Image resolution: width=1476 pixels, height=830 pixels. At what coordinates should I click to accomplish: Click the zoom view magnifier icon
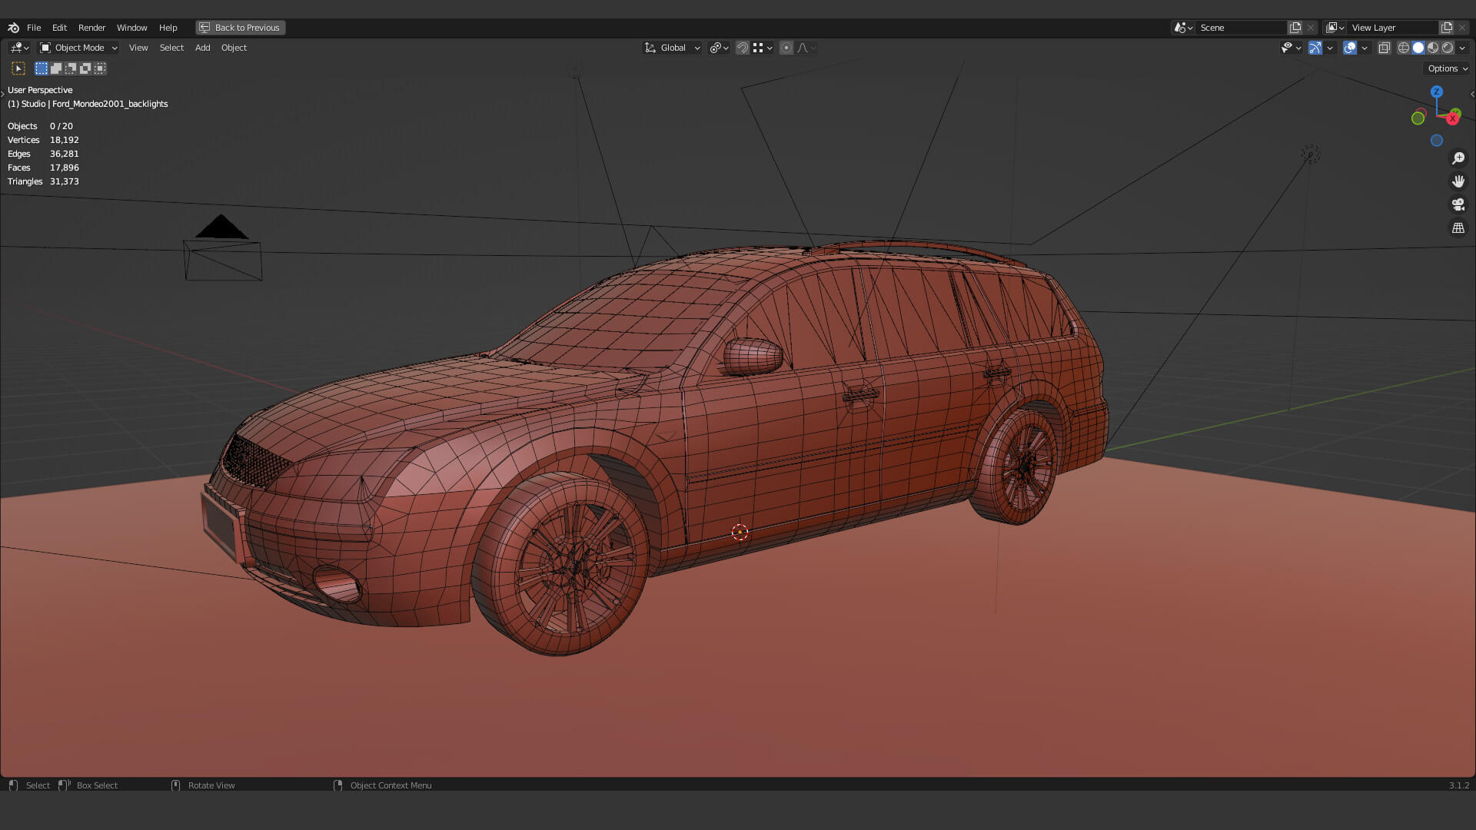click(x=1458, y=158)
